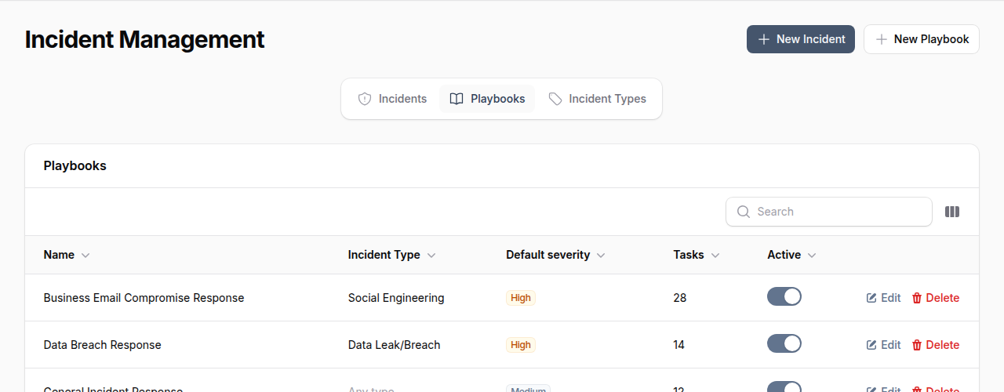Click the book icon on Playbooks tab

point(457,99)
